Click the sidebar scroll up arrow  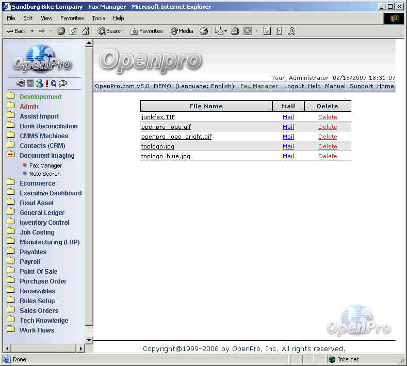[x=89, y=43]
